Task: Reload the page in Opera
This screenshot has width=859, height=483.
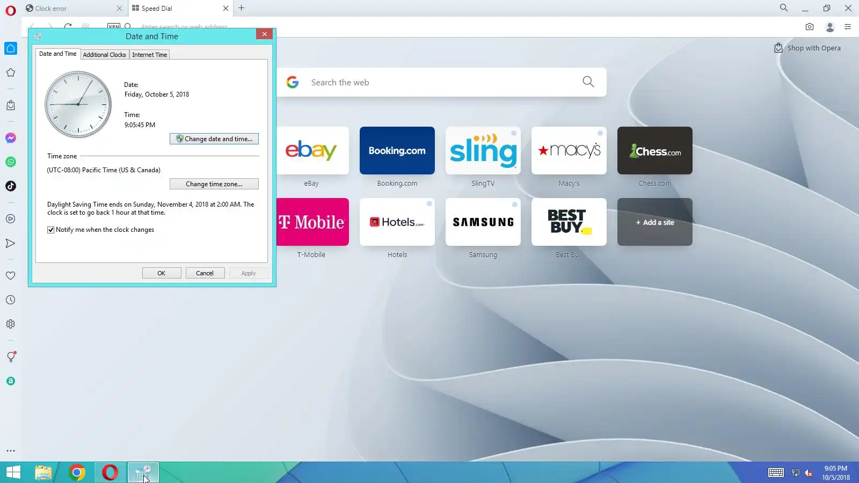Action: [68, 26]
